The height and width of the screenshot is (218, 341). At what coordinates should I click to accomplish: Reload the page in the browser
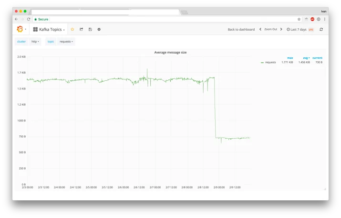click(29, 19)
